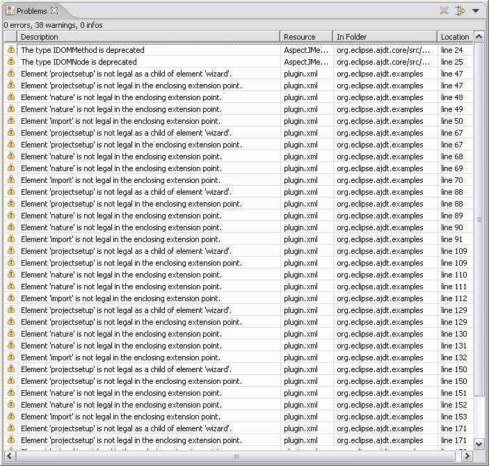Click warning icon for IDOMNode deprecated
Viewport: 489px width, 466px height.
pos(10,62)
